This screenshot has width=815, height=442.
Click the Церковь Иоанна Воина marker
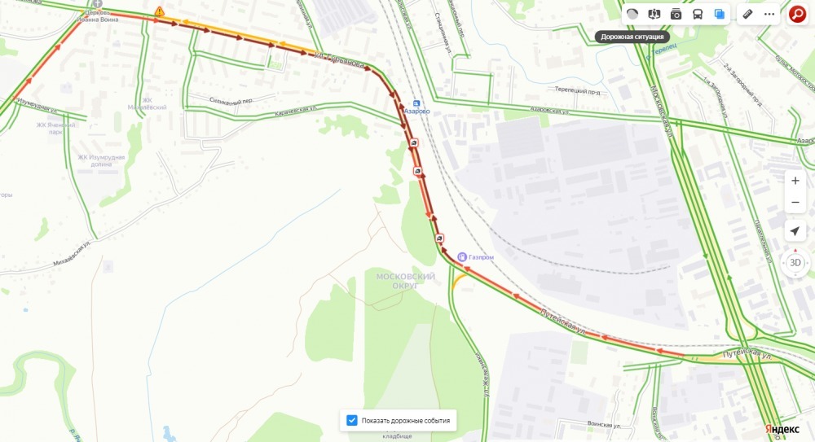pos(97,4)
